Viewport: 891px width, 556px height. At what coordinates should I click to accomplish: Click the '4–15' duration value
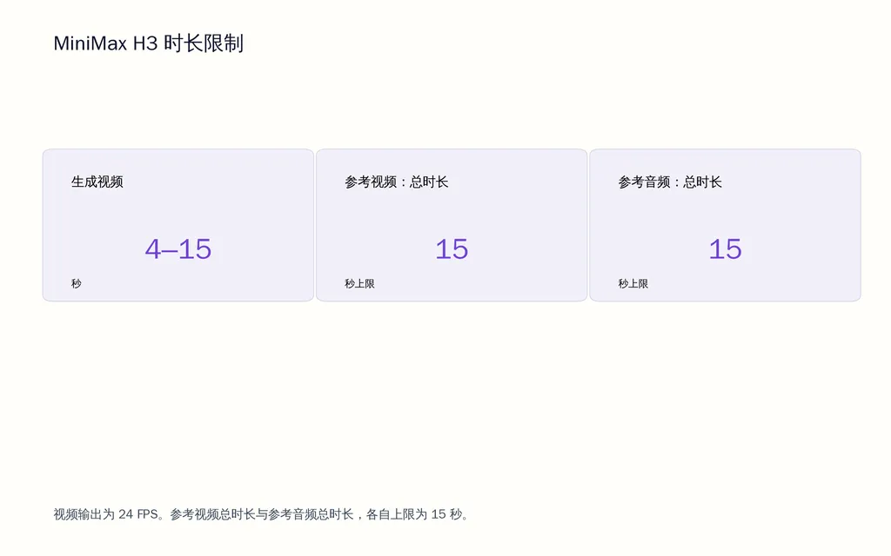click(178, 249)
